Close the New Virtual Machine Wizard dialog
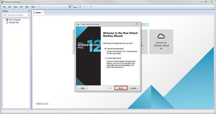The image size is (216, 114). click(x=137, y=23)
